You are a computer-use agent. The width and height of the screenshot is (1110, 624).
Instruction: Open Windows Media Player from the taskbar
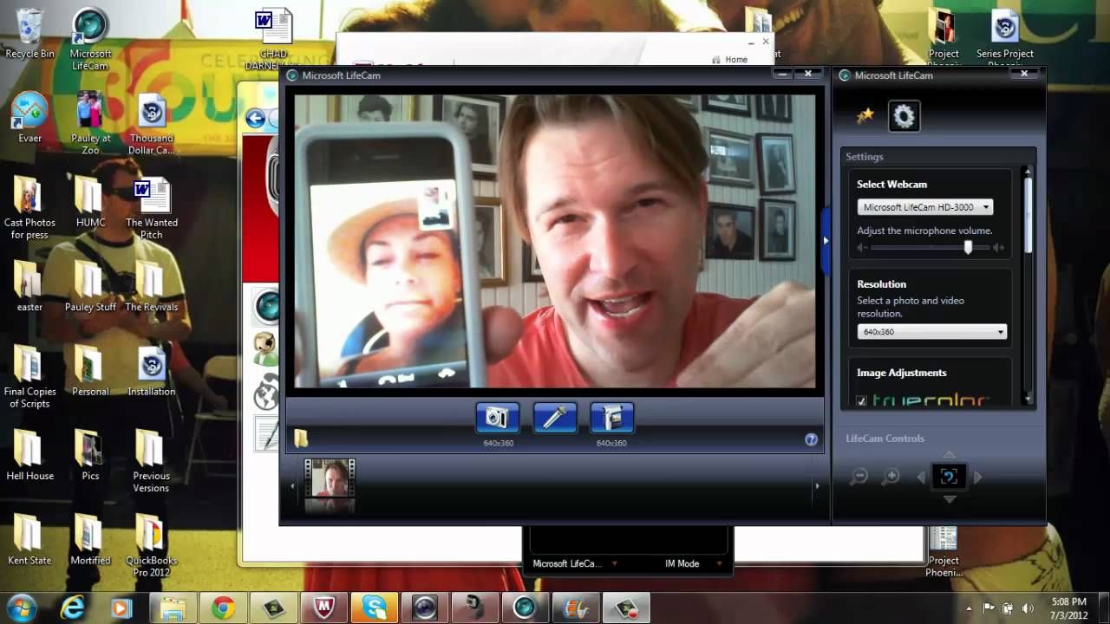[x=121, y=608]
